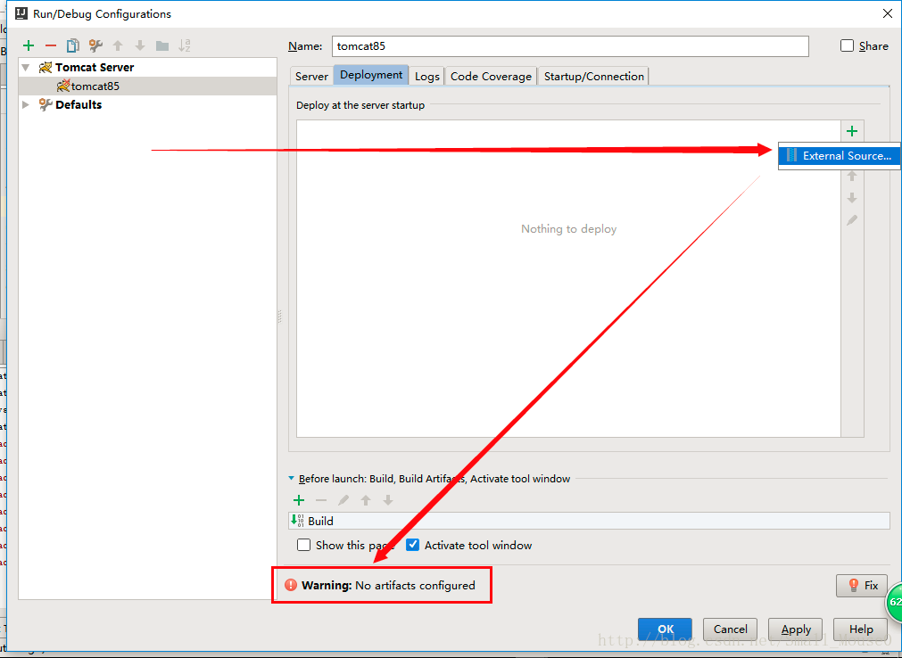
Task: Remove before launch task minus icon
Action: pyautogui.click(x=321, y=500)
